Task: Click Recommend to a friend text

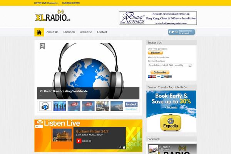Action: pyautogui.click(x=185, y=32)
